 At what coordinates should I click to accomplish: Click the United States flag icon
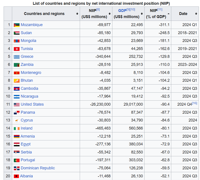(x=16, y=105)
